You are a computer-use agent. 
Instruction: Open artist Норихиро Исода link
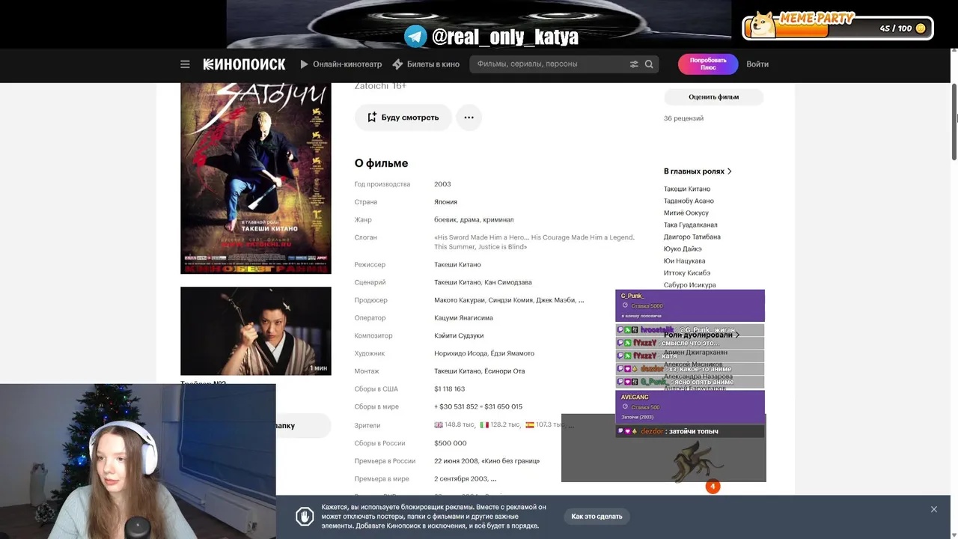[460, 353]
